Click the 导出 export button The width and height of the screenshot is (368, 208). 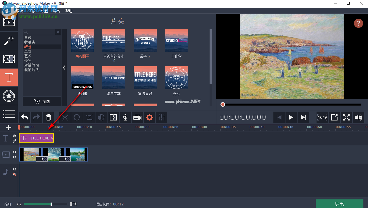click(x=339, y=204)
